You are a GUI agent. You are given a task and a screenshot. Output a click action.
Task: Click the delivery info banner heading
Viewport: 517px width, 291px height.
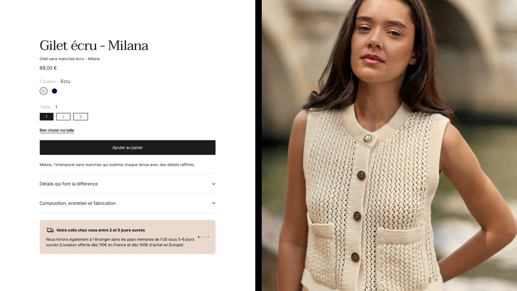(x=100, y=230)
